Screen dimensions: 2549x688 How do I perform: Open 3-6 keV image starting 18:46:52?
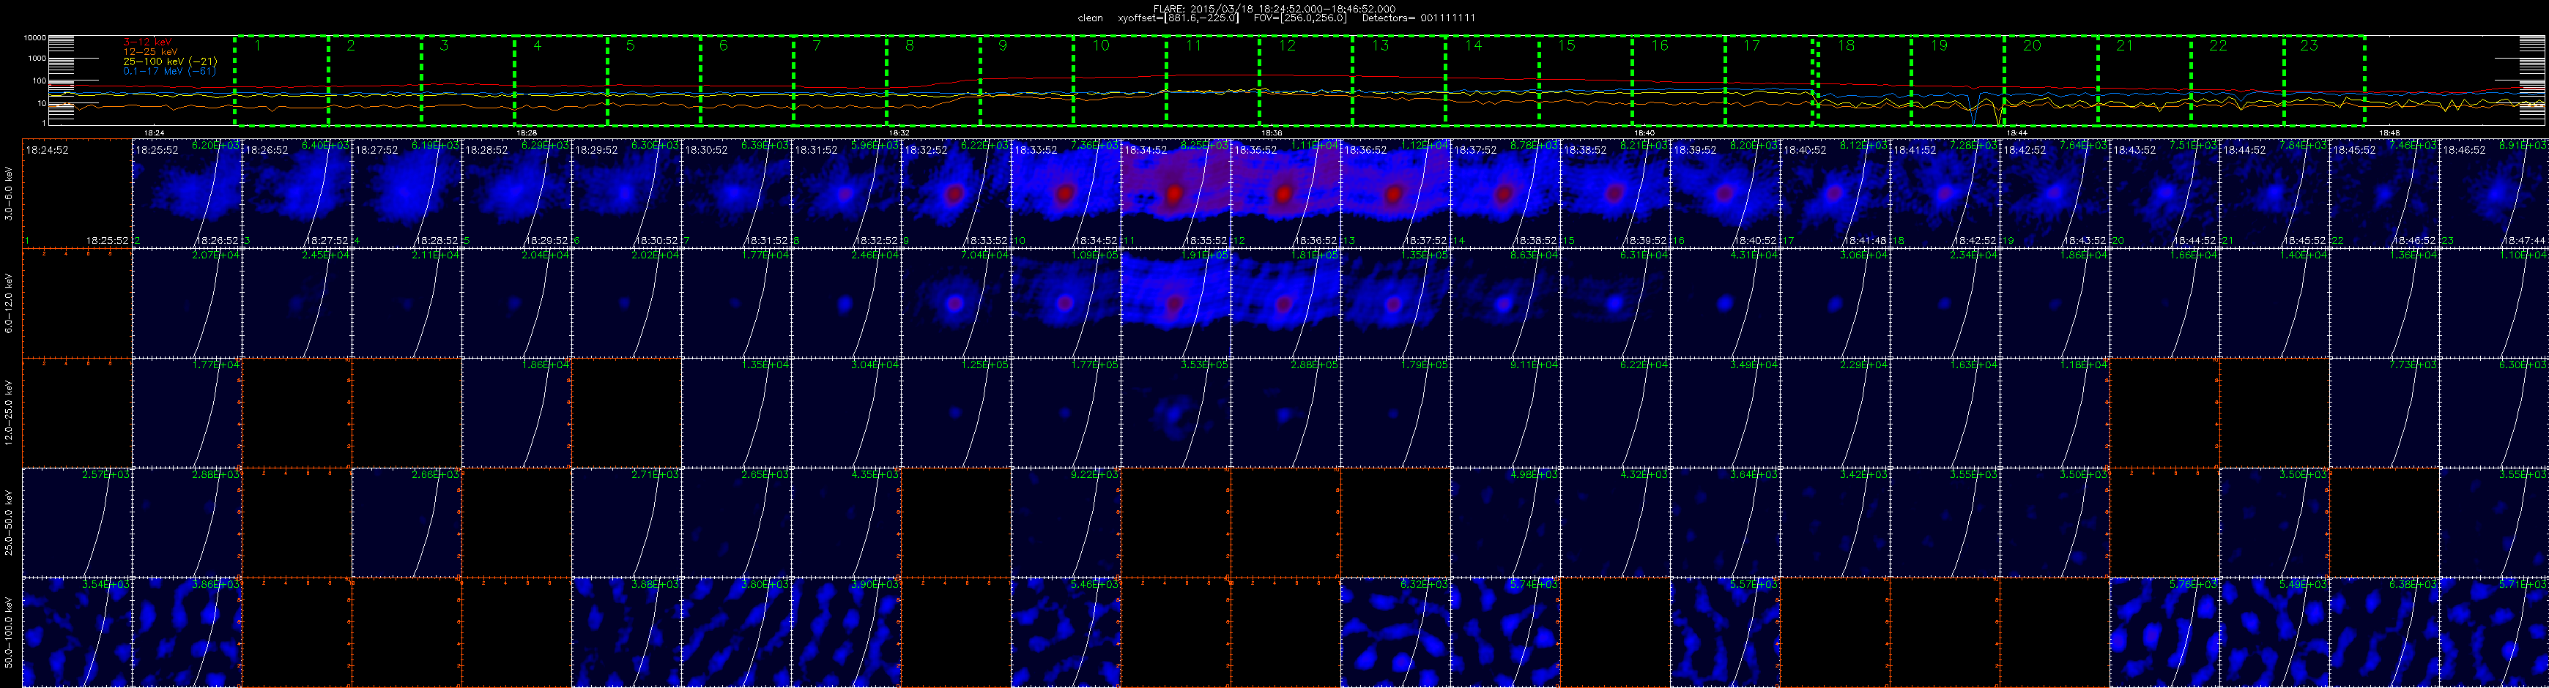(2493, 194)
